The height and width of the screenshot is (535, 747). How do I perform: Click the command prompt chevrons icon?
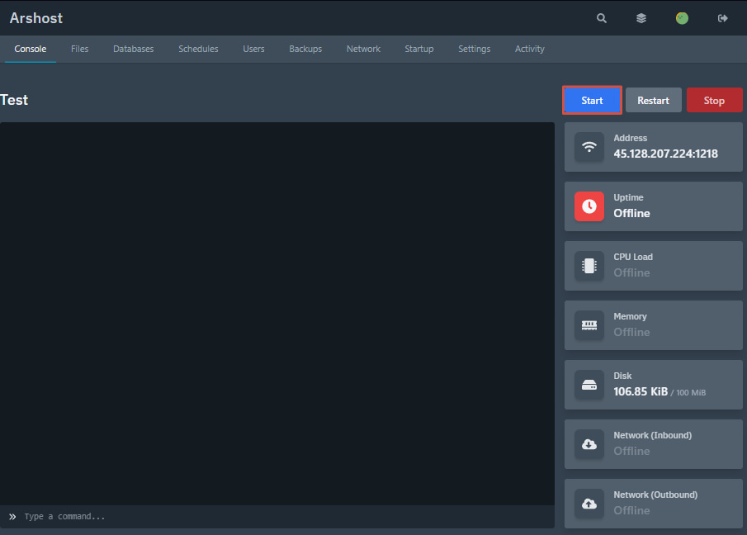12,516
